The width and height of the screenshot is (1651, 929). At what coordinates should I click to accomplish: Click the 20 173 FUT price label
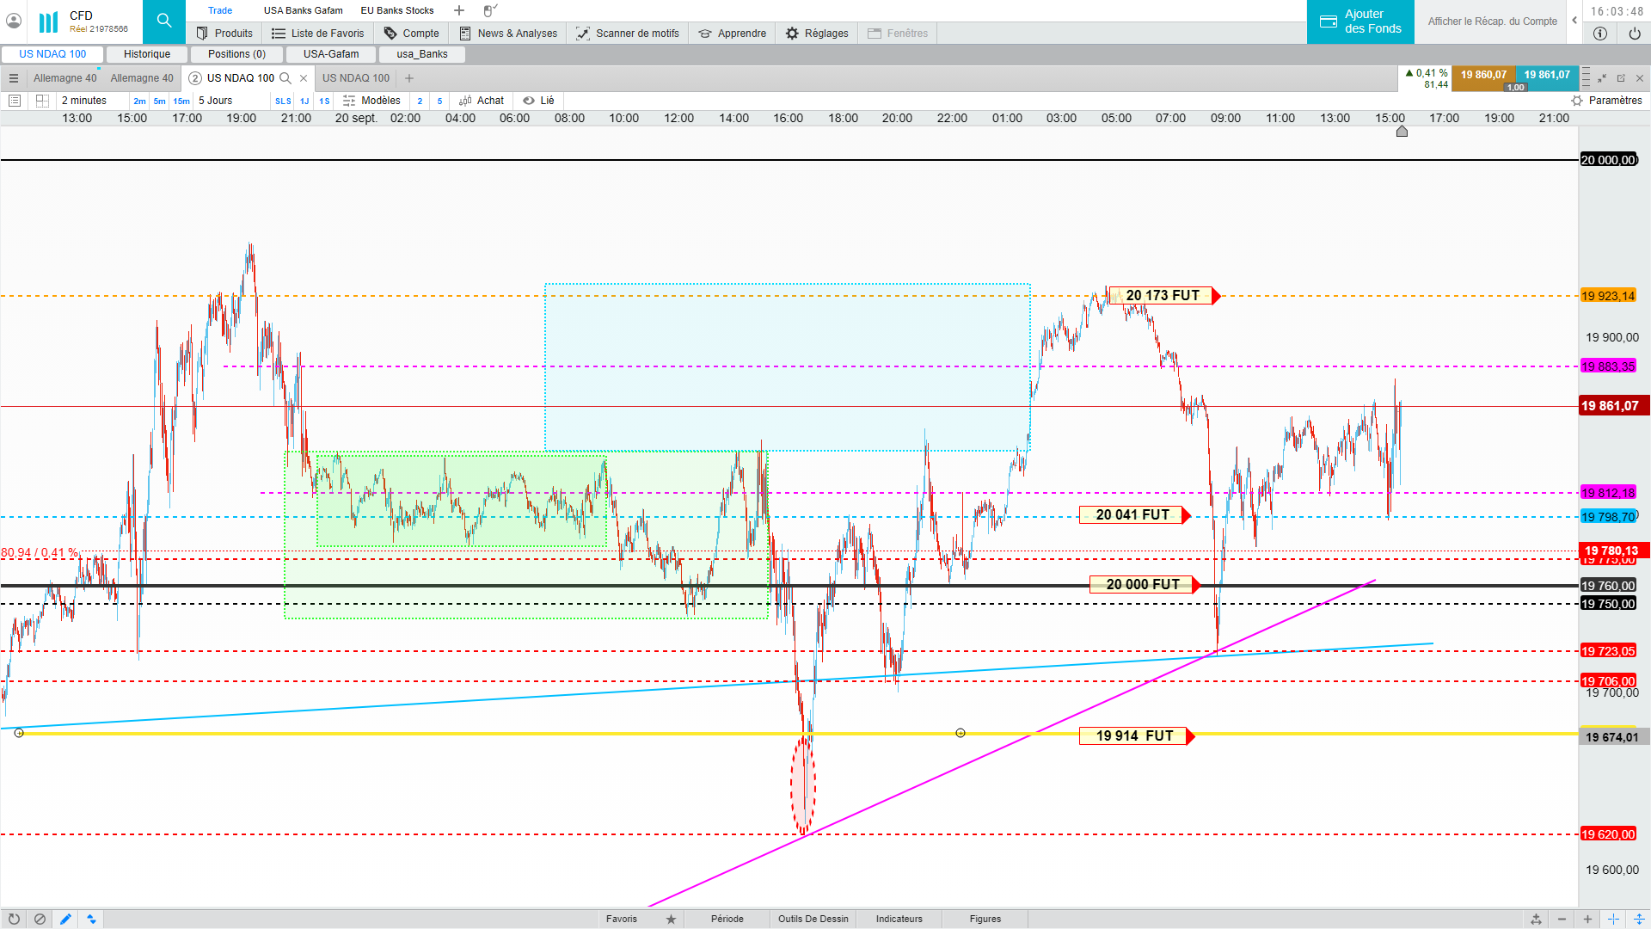click(x=1162, y=296)
